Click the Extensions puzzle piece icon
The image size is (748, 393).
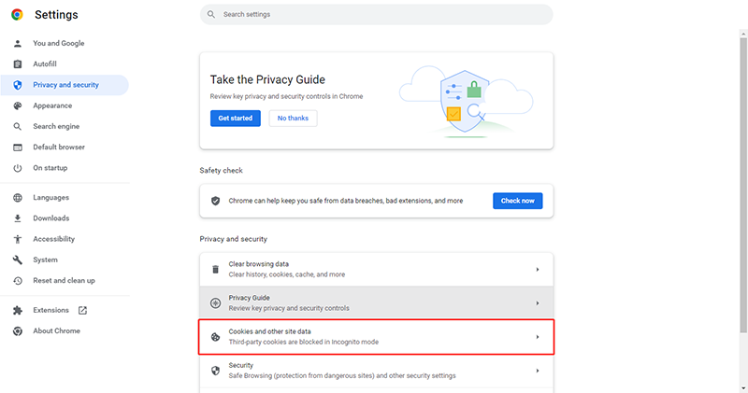point(18,311)
